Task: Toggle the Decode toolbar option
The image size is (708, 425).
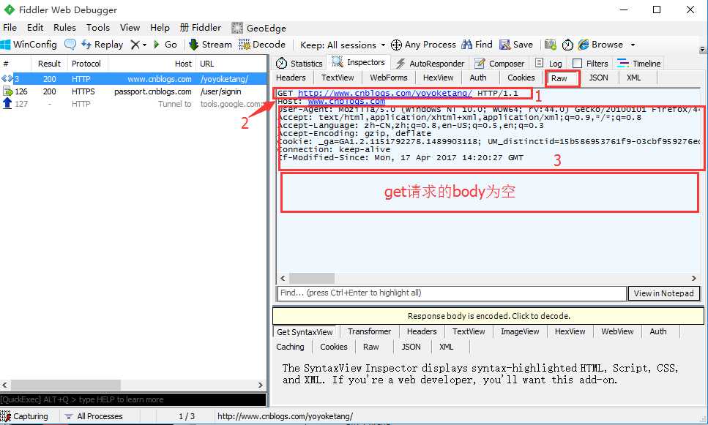Action: point(262,45)
